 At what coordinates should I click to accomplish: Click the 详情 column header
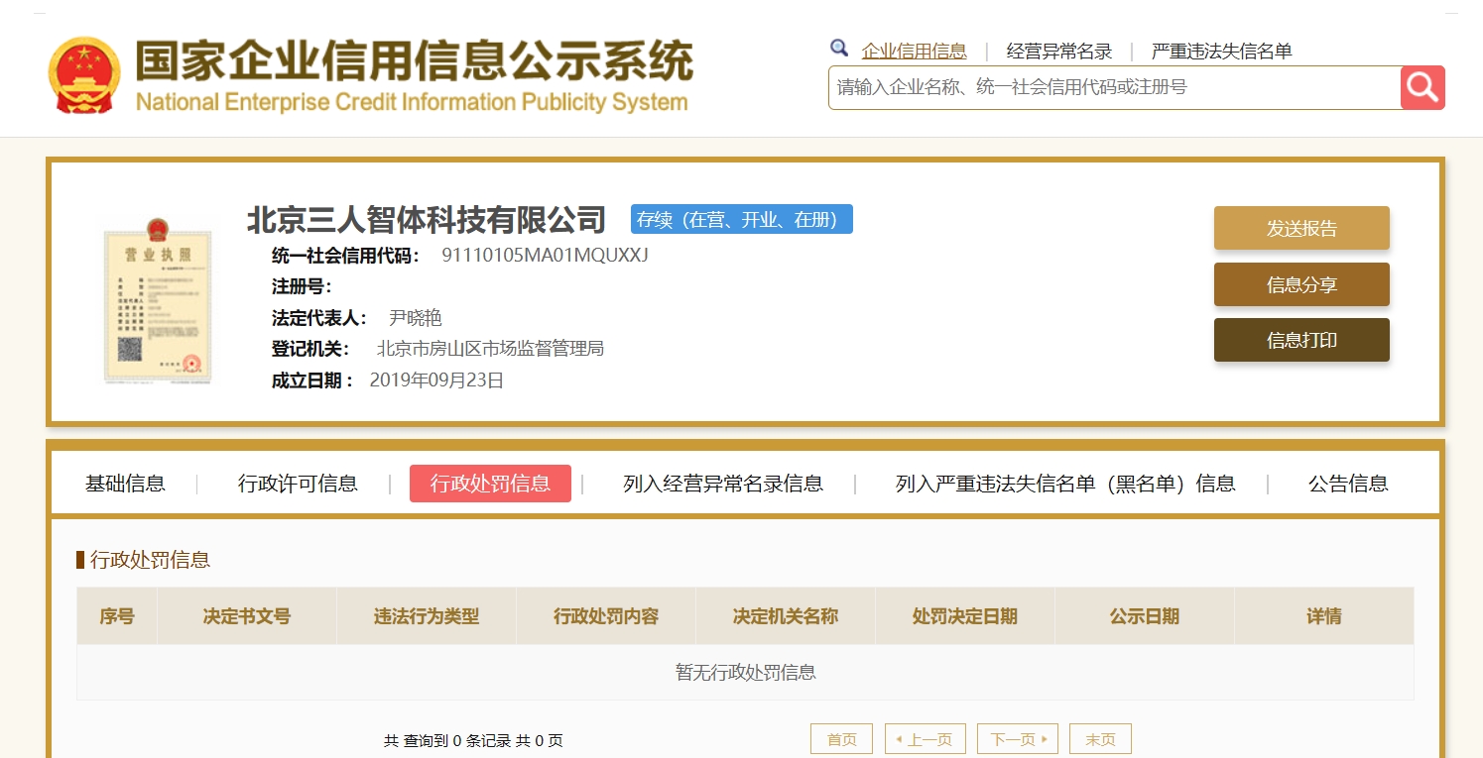[1324, 616]
